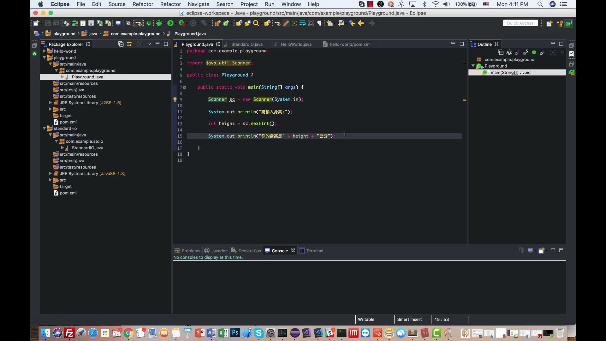606x341 pixels.
Task: Toggle Hide Fields in Outline
Action: click(x=517, y=52)
